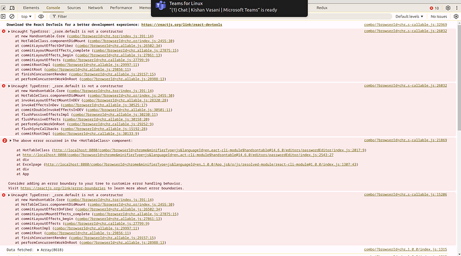
Task: Expand the Array(8618) data object
Action: pos(38,250)
